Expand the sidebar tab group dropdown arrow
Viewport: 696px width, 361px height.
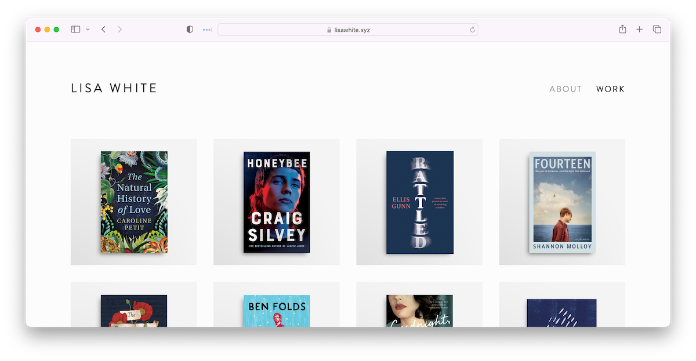[88, 30]
